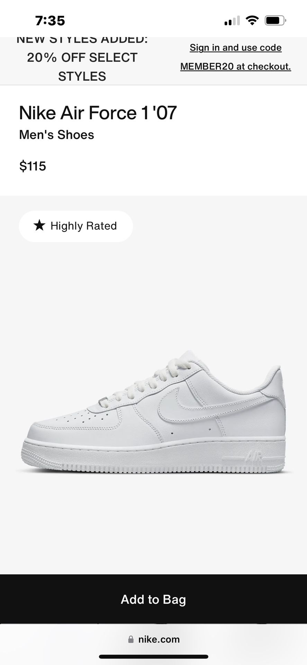This screenshot has height=665, width=307.
Task: Open the Highly Rated badge
Action: [x=76, y=226]
